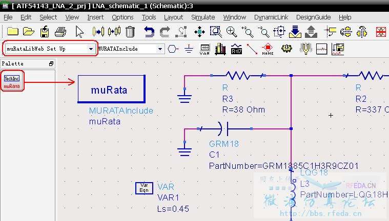
Task: Push into hierarchy with down-arrow icon
Action: 295,32
